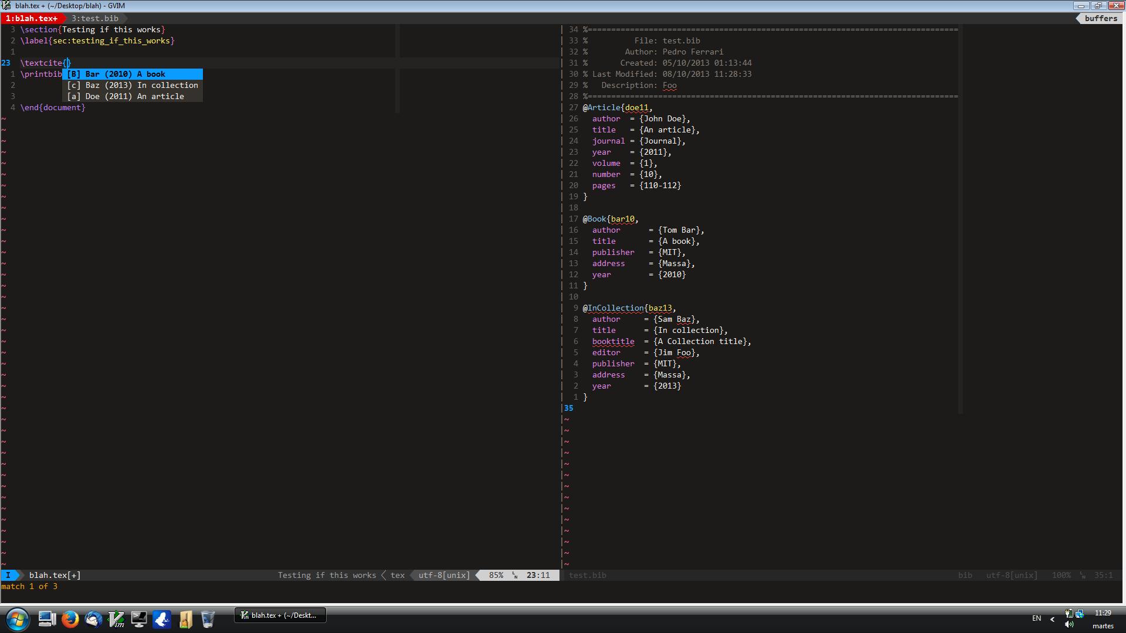
Task: Click 'volume = {1},' line
Action: (625, 163)
